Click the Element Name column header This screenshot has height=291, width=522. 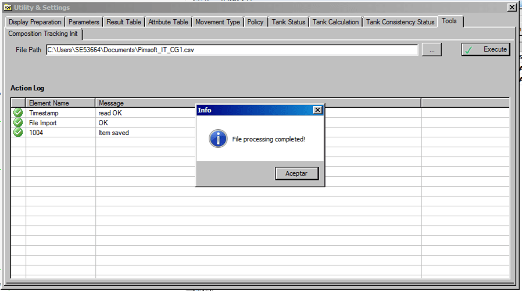tap(60, 103)
